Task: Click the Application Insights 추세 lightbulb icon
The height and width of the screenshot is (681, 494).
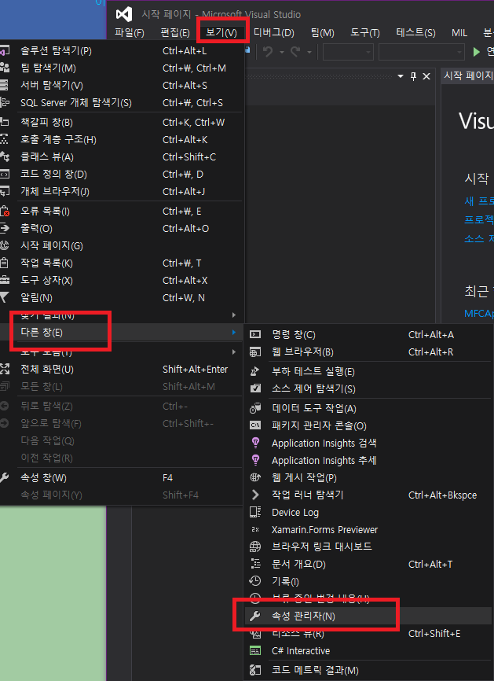Action: [x=255, y=460]
